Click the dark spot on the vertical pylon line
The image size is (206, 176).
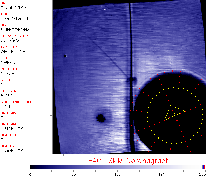click(x=131, y=80)
